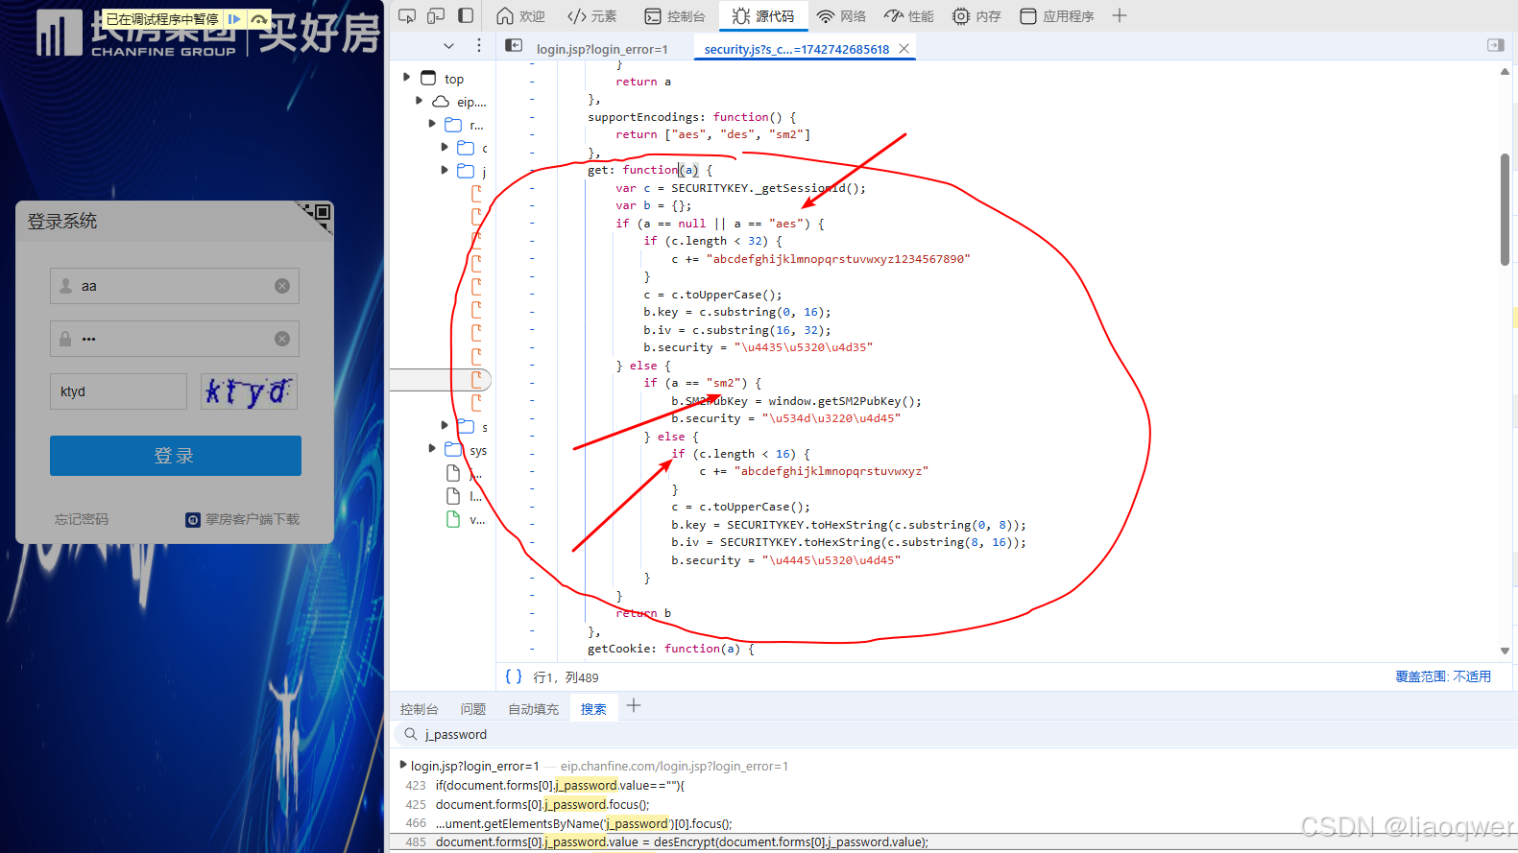
Task: Open the 应用程序 application tab
Action: [x=1056, y=16]
